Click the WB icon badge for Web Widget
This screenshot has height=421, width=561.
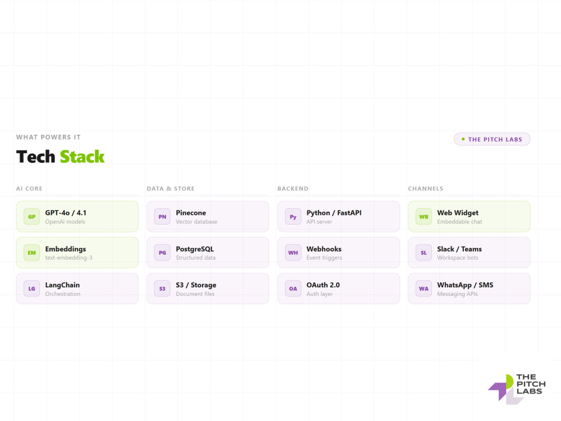click(x=424, y=217)
